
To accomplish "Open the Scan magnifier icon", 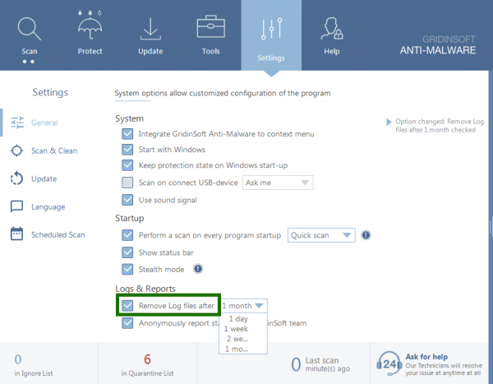I will [30, 29].
